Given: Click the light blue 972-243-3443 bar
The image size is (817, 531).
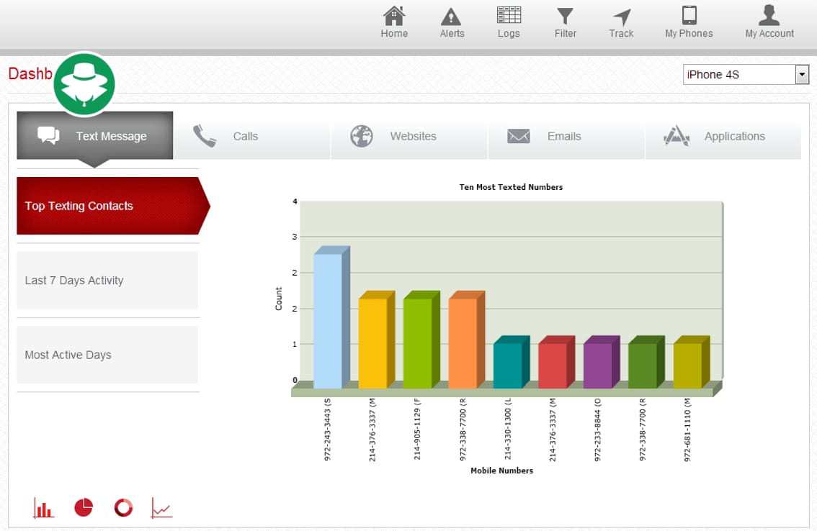Looking at the screenshot, I should pos(328,320).
